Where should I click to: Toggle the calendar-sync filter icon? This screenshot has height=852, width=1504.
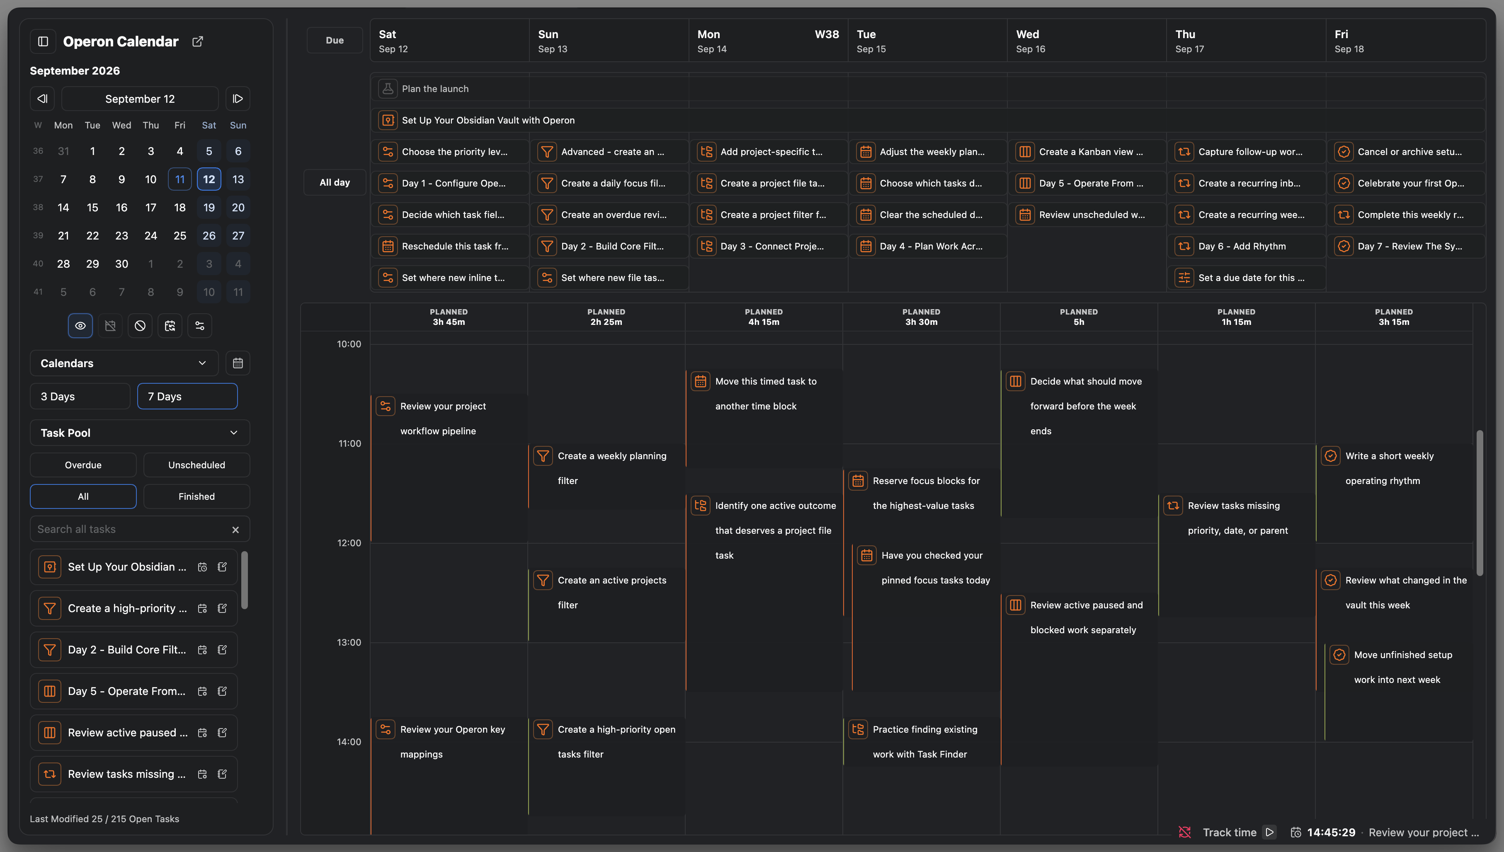tap(170, 326)
